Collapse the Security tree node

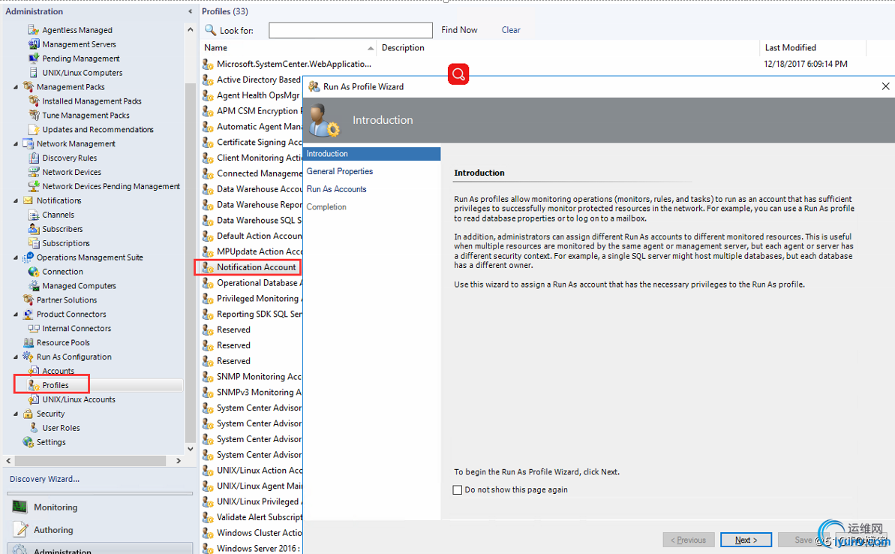coord(16,414)
